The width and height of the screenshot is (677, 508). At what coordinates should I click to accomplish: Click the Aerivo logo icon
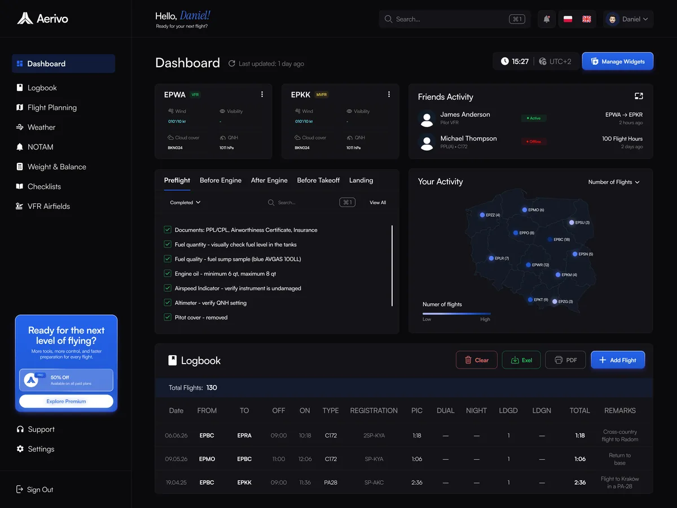[25, 19]
